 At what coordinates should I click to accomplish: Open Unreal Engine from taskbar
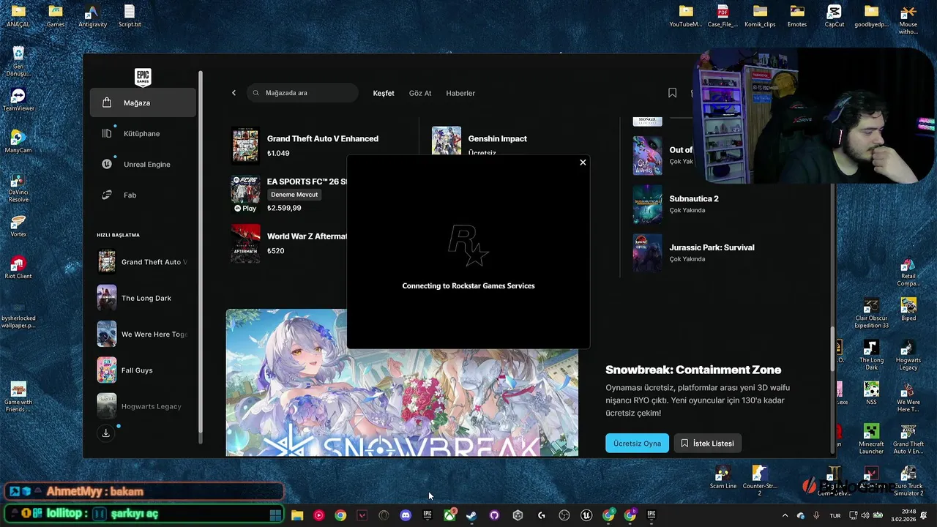(586, 515)
